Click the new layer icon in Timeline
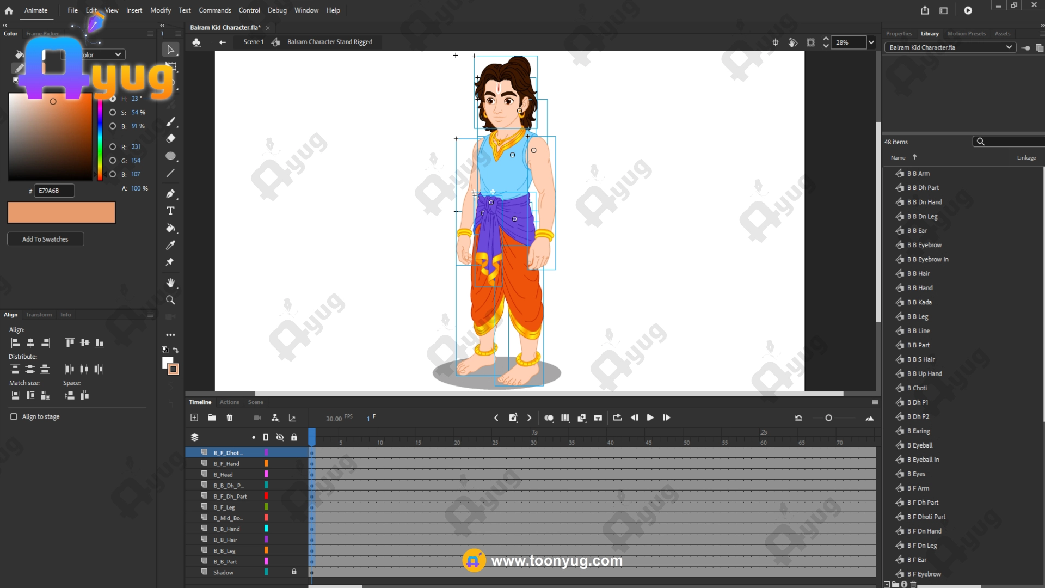The height and width of the screenshot is (588, 1045). (x=194, y=418)
